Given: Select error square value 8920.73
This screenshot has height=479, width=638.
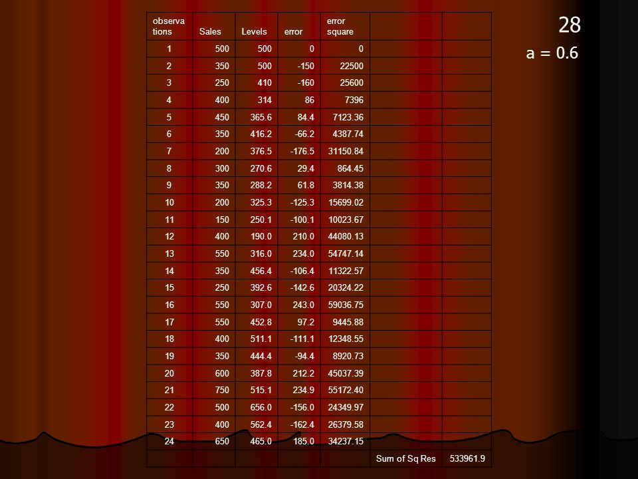Looking at the screenshot, I should [x=348, y=357].
